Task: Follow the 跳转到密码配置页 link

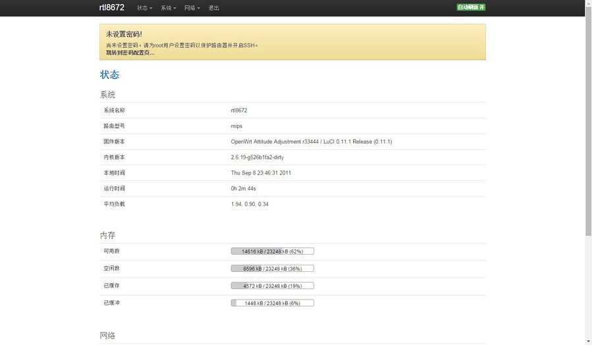Action: (x=130, y=53)
